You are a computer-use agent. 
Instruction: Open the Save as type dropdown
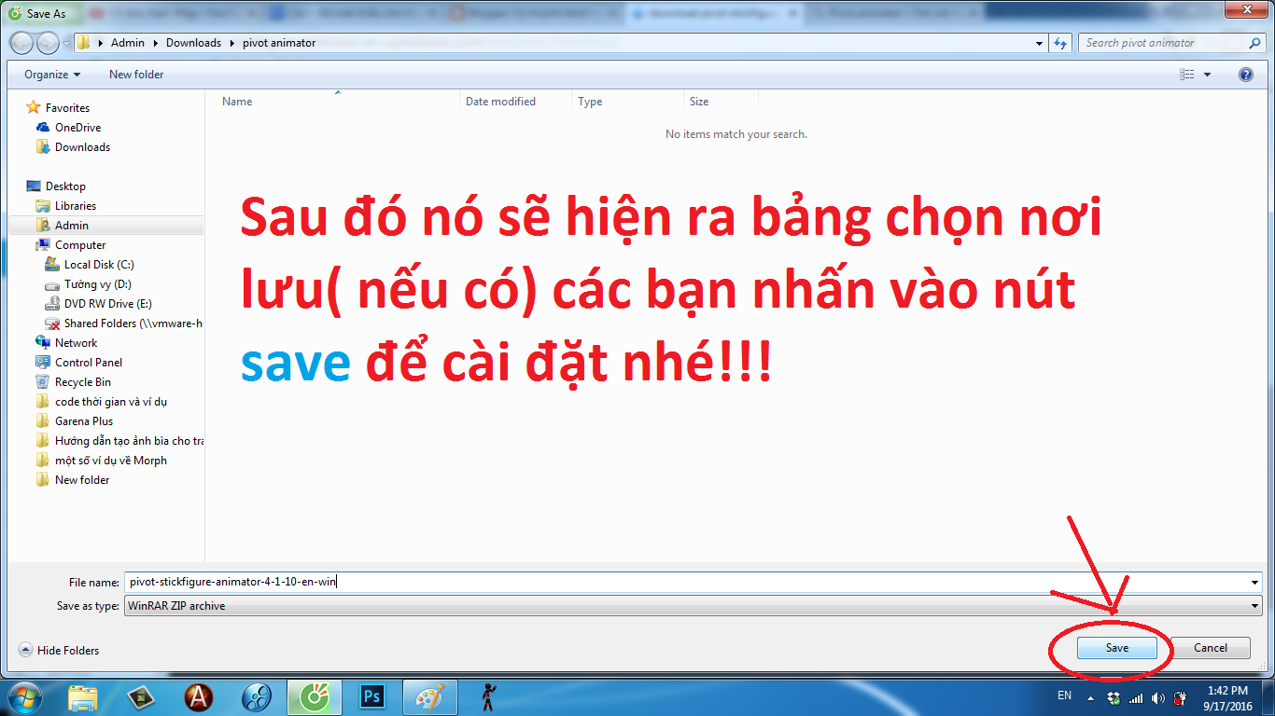tap(694, 606)
